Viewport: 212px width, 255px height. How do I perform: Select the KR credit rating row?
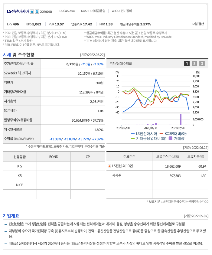(x=54, y=176)
